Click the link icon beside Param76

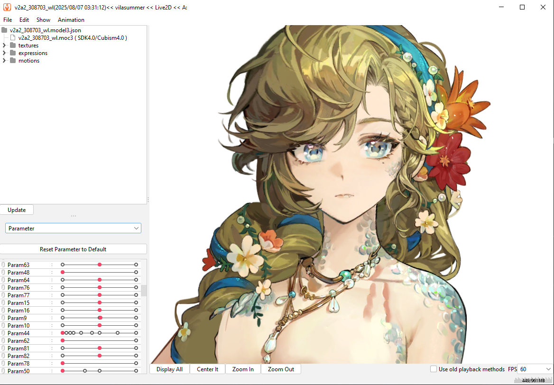pos(3,287)
